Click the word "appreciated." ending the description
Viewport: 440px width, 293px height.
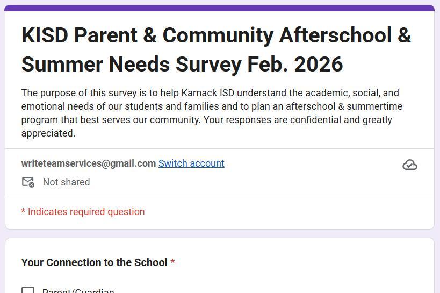click(48, 133)
